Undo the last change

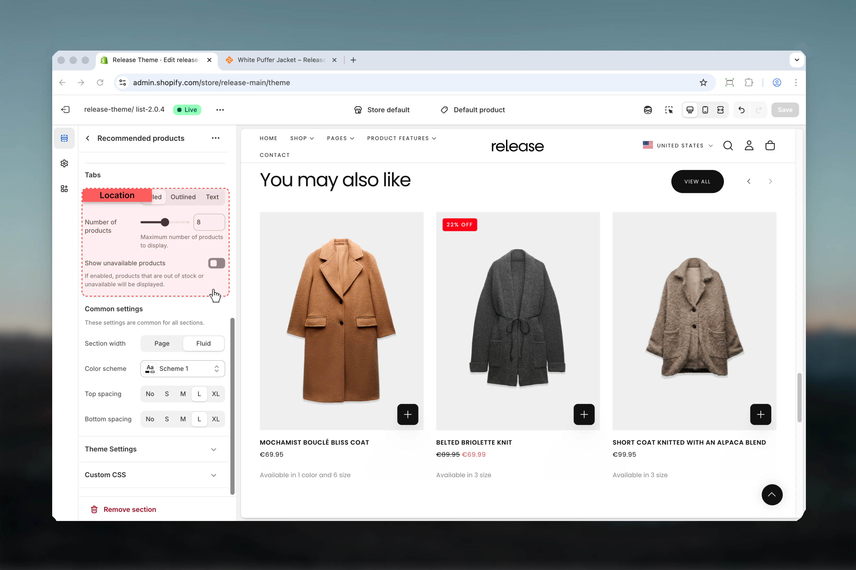click(x=741, y=110)
